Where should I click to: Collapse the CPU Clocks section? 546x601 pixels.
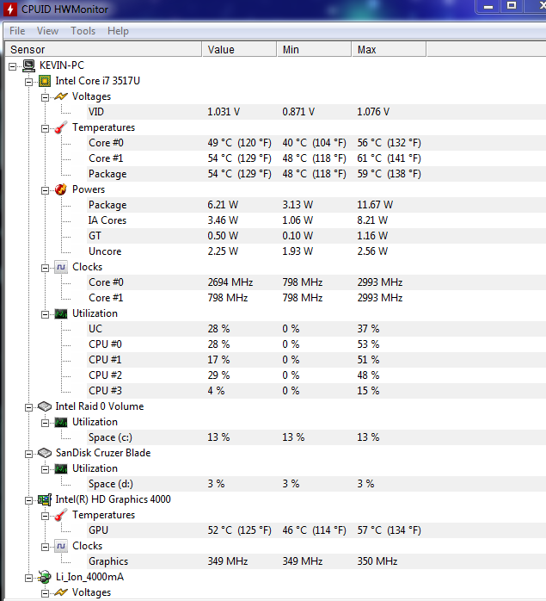(x=46, y=268)
